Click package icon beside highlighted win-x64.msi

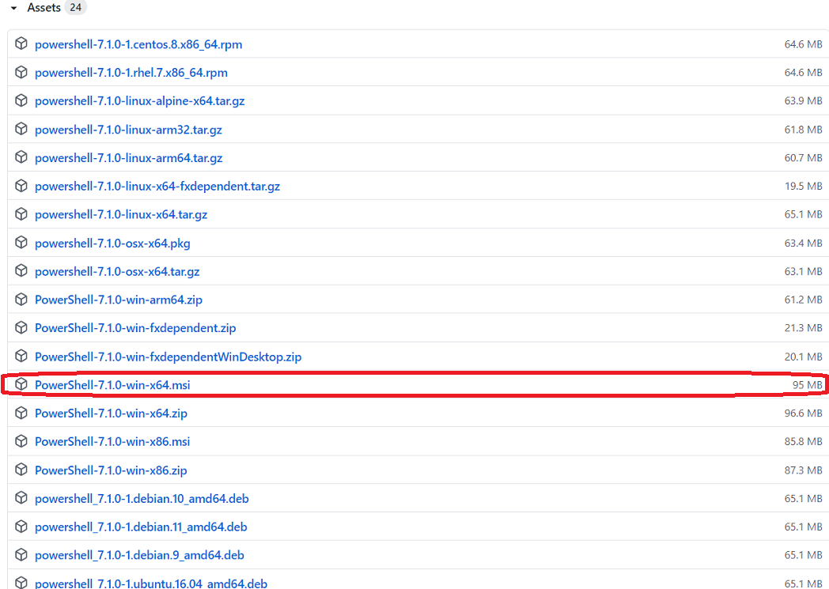coord(21,385)
